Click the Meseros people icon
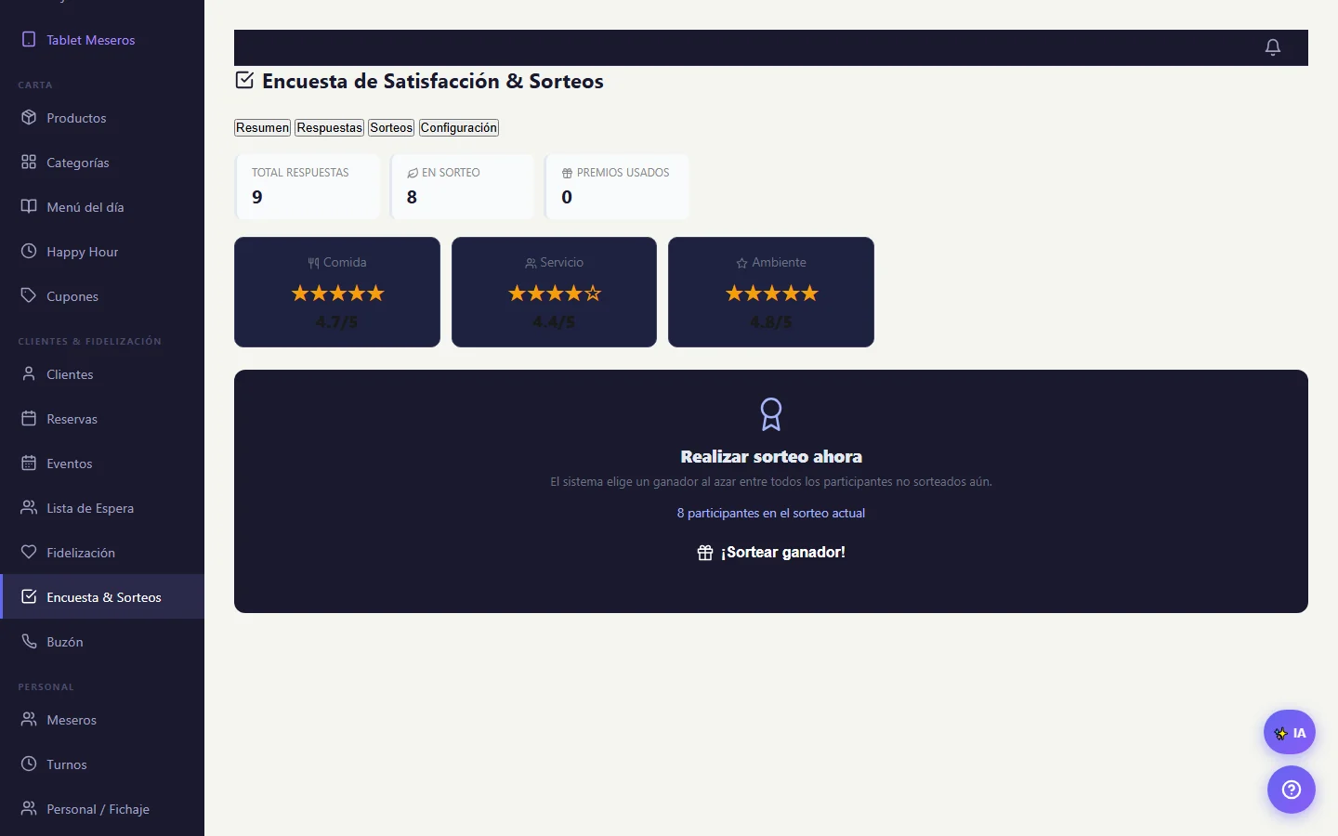Screen dimensions: 1338x836 [x=29, y=719]
